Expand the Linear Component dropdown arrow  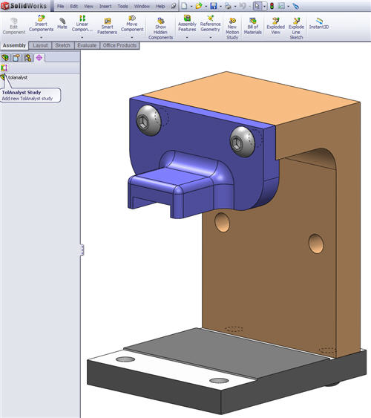coord(82,38)
